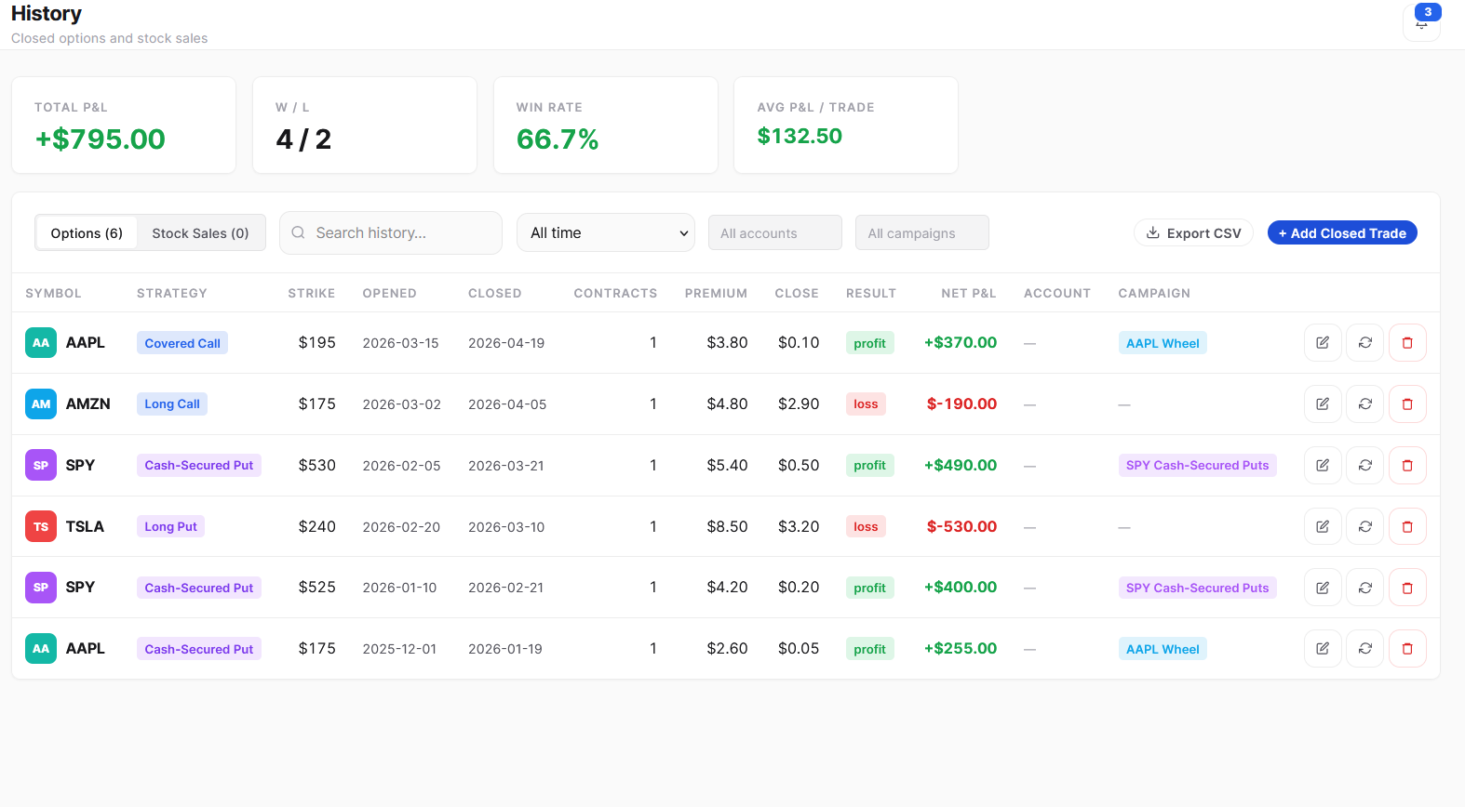This screenshot has height=807, width=1465.
Task: Focus the Search history field
Action: [391, 232]
